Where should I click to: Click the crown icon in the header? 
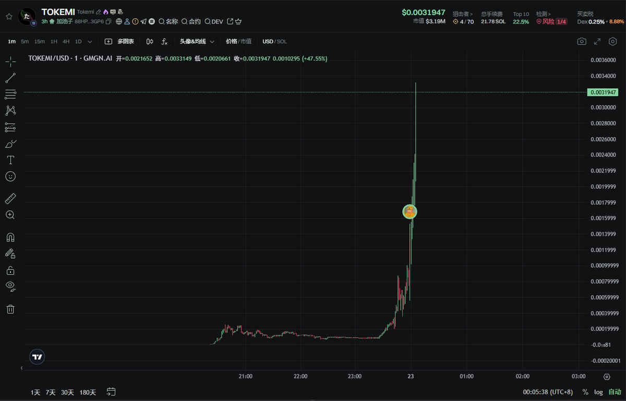pos(238,21)
